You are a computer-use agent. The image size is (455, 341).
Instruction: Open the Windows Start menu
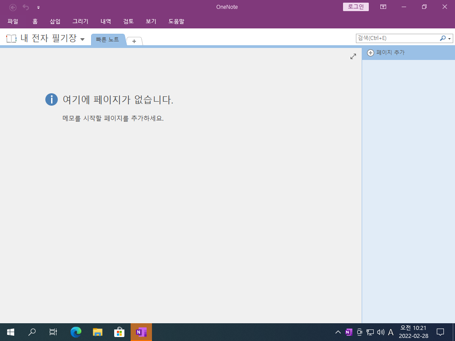click(x=11, y=332)
